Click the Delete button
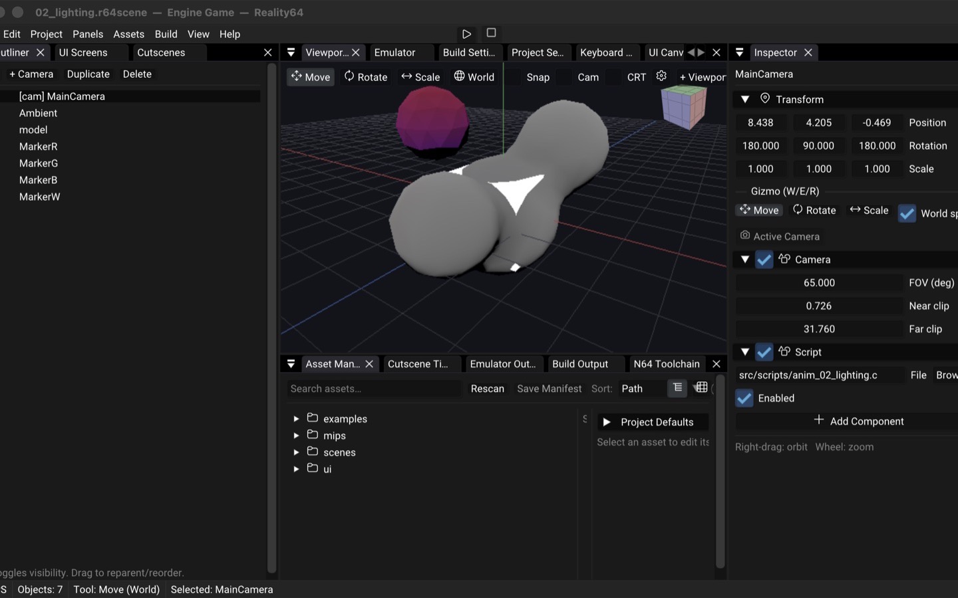Viewport: 958px width, 598px height. click(137, 74)
